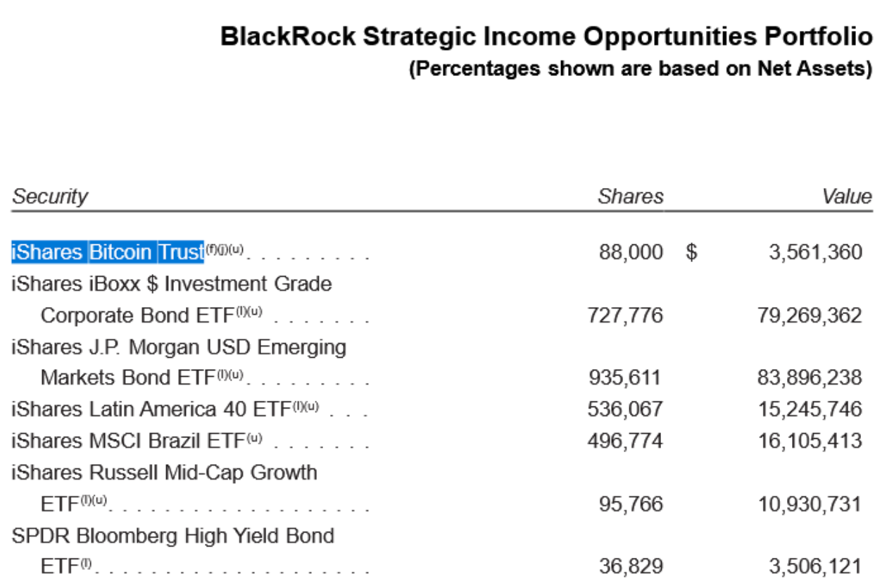The height and width of the screenshot is (586, 887).
Task: Click the 536,067 shares figure
Action: [x=625, y=409]
